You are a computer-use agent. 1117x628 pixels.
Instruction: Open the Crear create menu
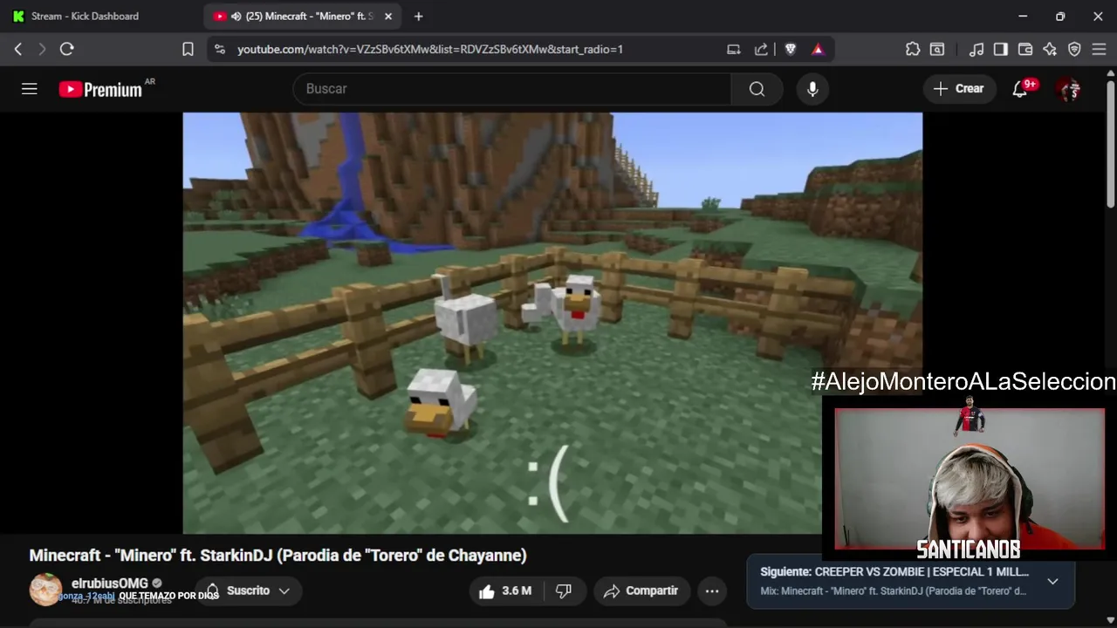click(x=959, y=89)
